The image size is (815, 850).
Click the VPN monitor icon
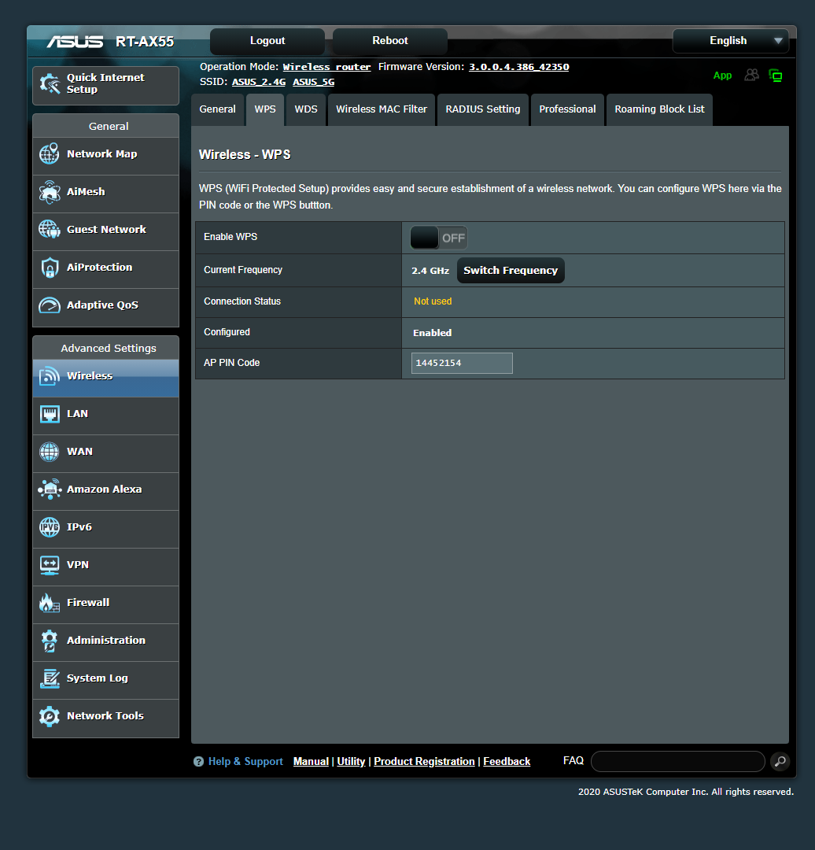click(50, 565)
